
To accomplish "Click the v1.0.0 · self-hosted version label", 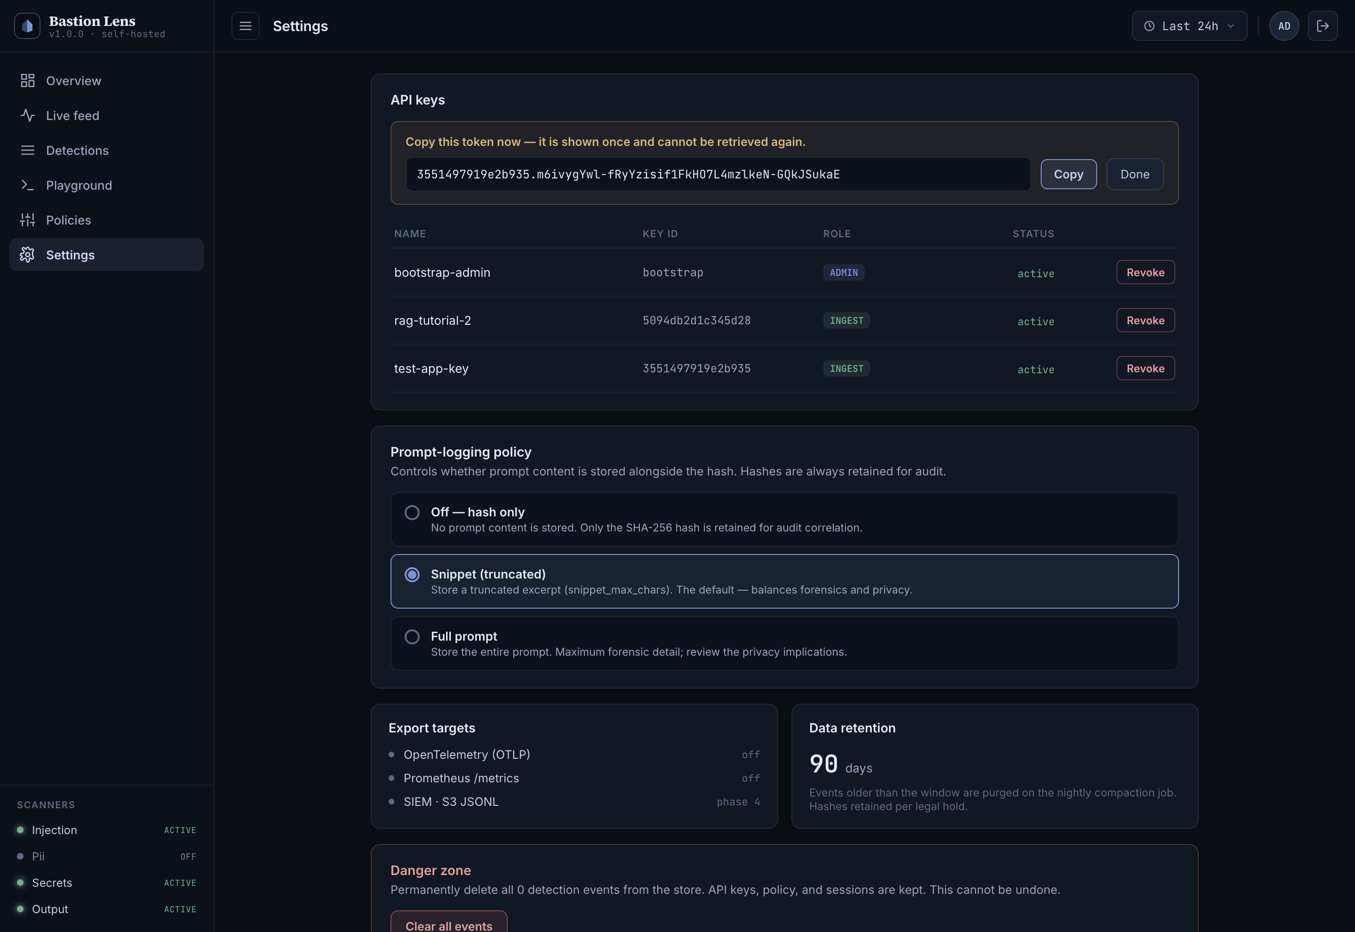I will point(107,34).
